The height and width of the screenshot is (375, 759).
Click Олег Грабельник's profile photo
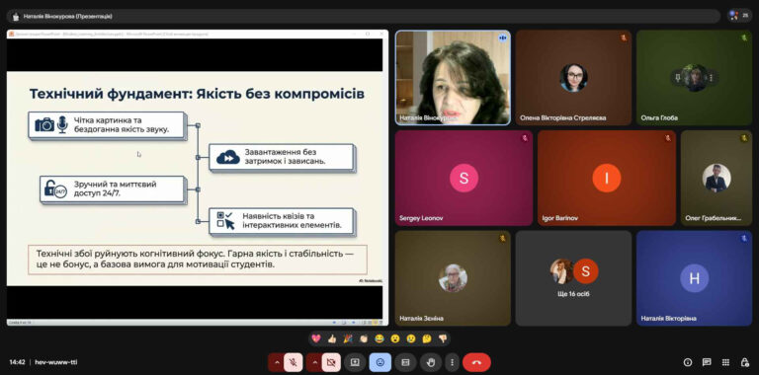click(x=717, y=178)
